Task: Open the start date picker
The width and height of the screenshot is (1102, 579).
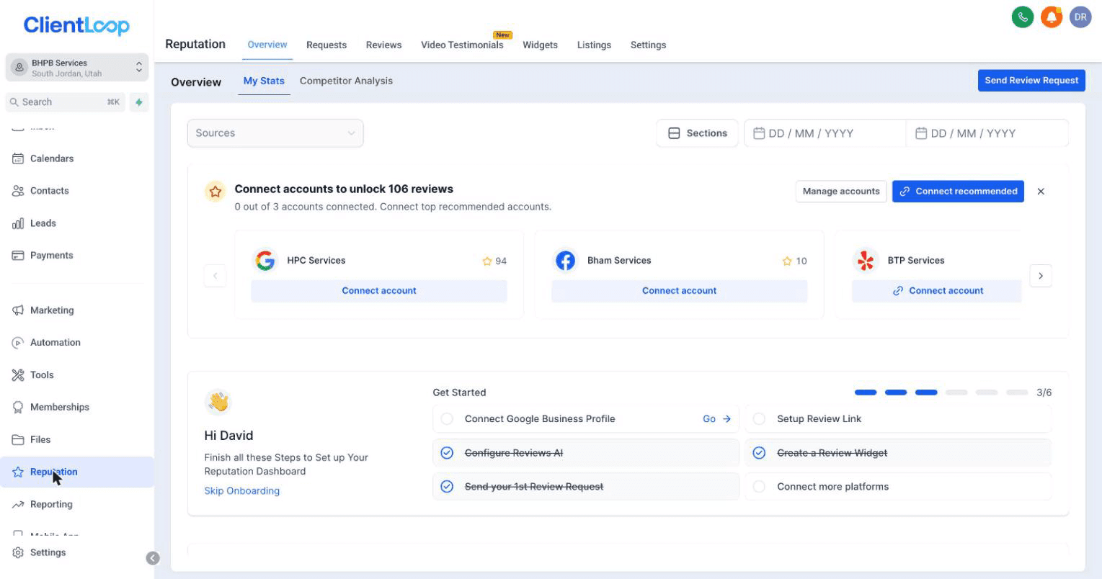Action: pos(825,133)
